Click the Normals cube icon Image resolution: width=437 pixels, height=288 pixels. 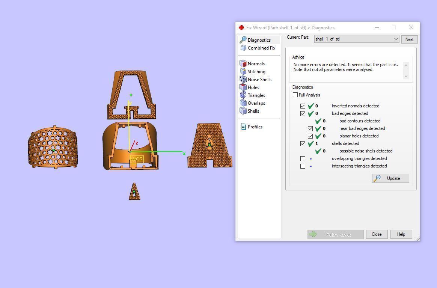point(243,63)
